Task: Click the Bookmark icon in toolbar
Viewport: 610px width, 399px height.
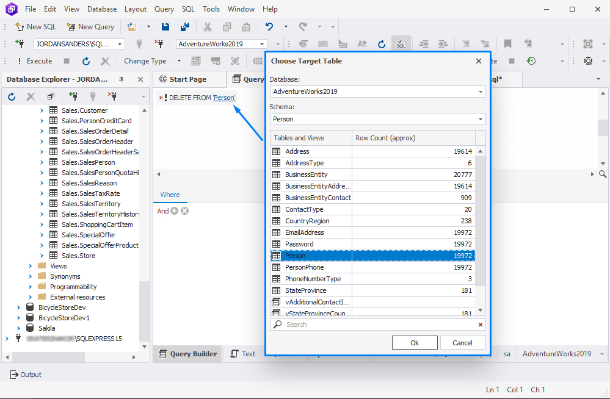Action: [507, 44]
